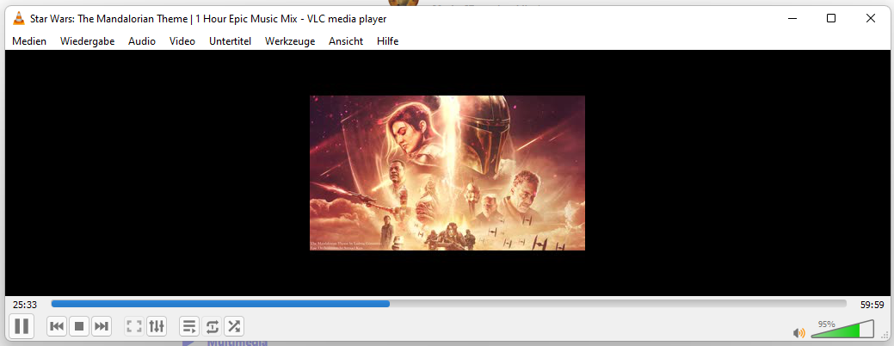
Task: Open the Ansicht menu
Action: 346,41
